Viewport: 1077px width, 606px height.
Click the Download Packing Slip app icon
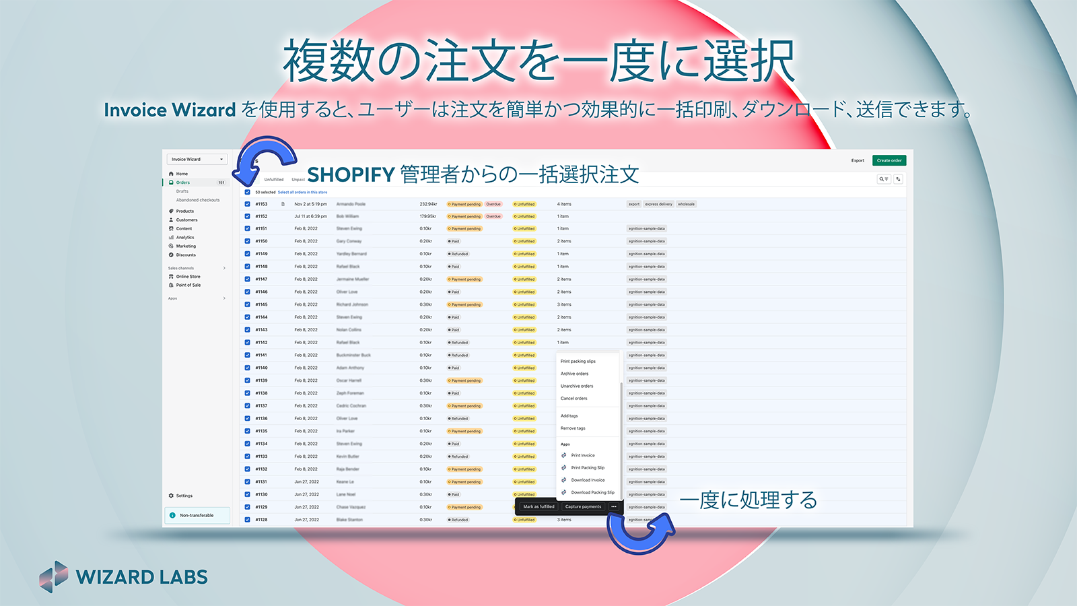point(564,493)
